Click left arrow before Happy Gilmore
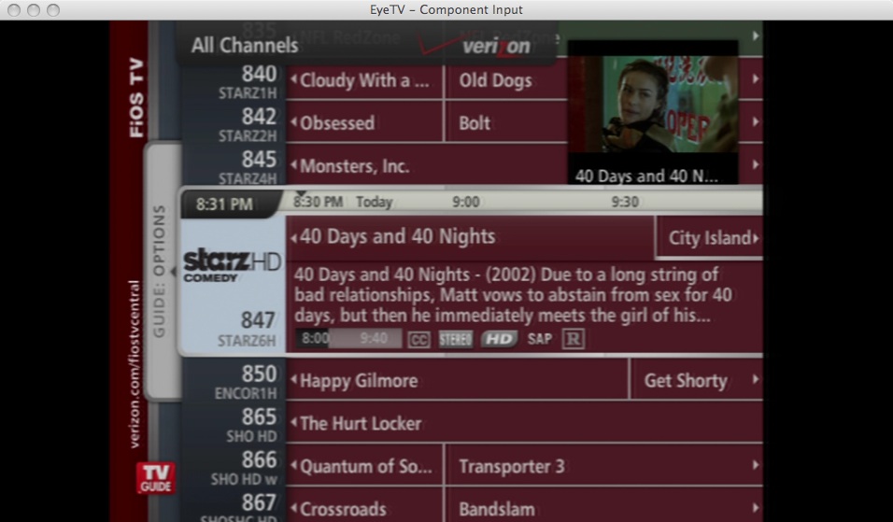Screen dimensions: 893x522 tap(293, 380)
